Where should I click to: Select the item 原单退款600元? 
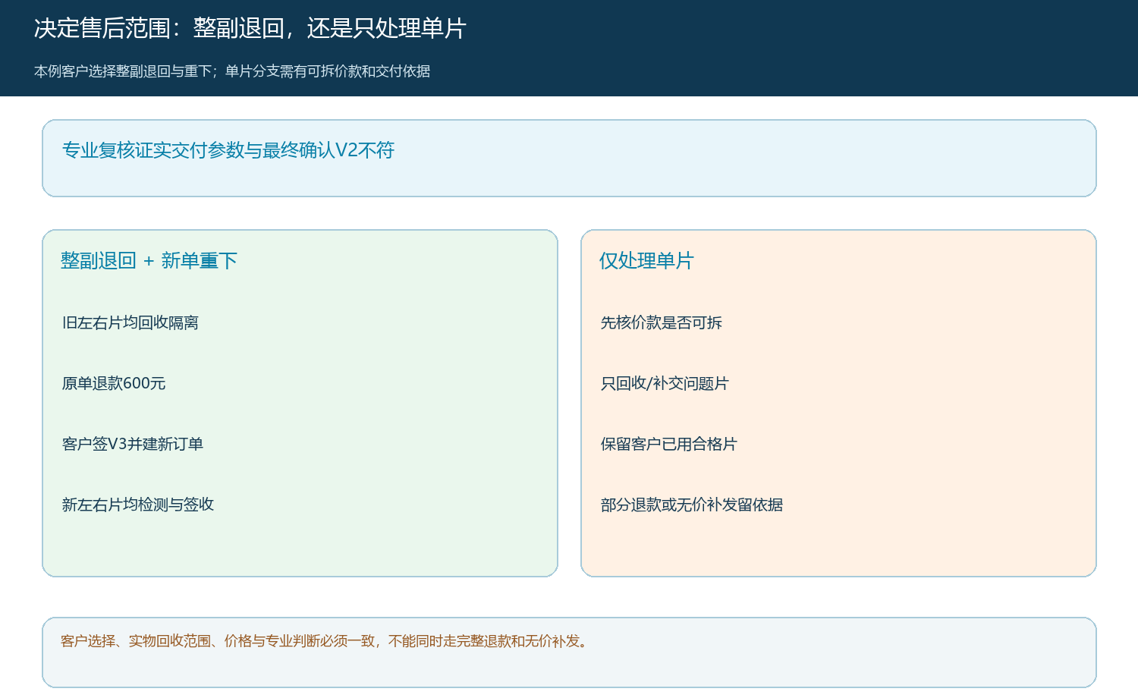[114, 383]
